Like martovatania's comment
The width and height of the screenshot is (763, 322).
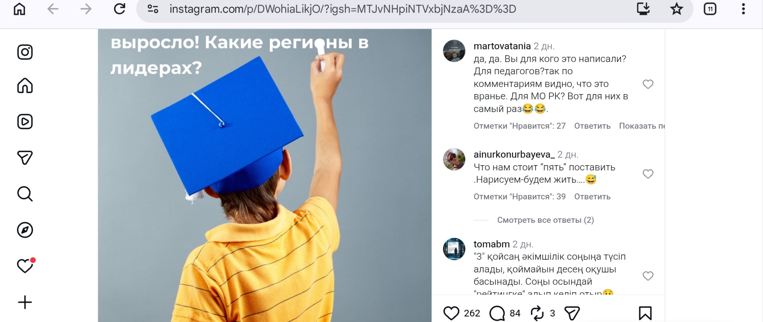click(648, 84)
